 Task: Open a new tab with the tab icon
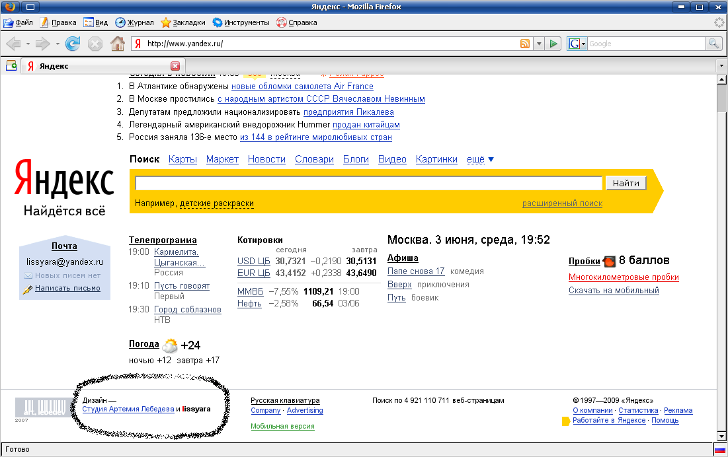[11, 66]
